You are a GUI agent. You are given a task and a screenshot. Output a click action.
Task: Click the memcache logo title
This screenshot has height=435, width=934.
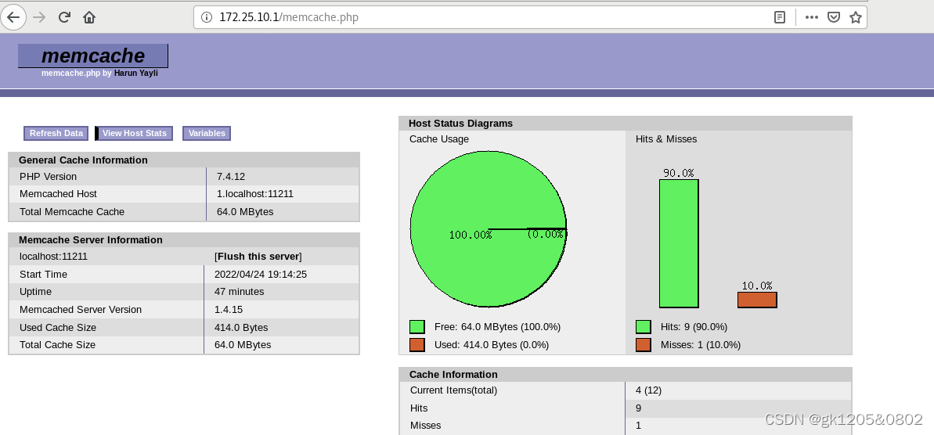(93, 56)
